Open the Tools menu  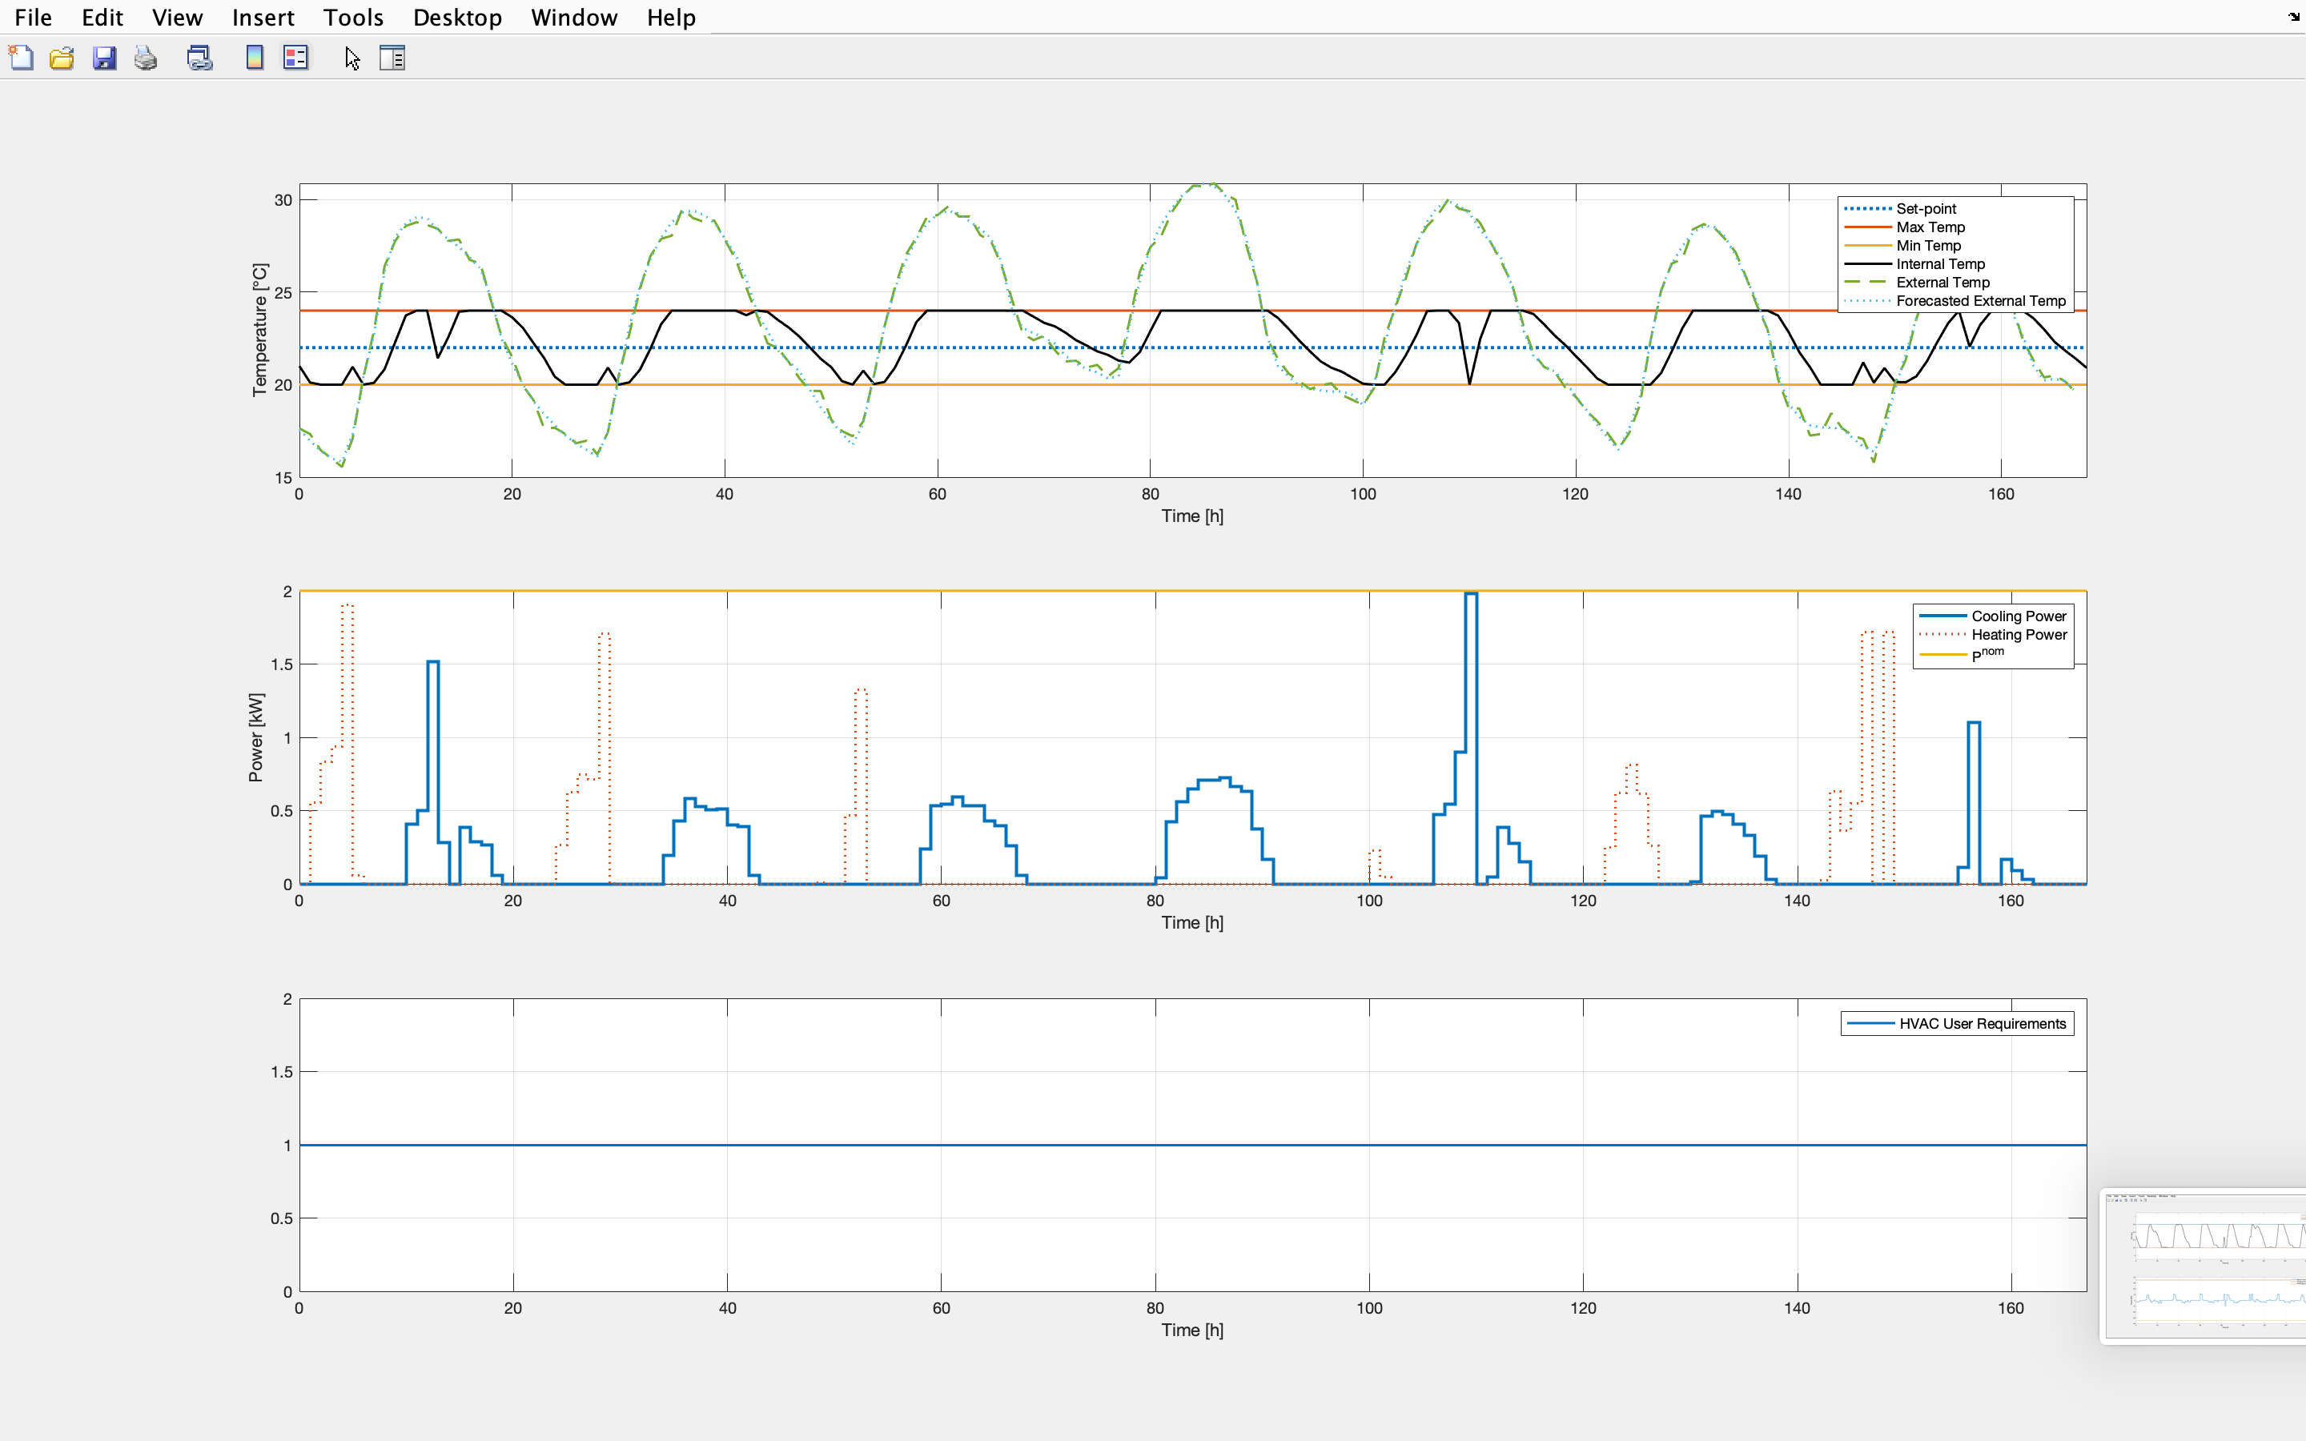[x=354, y=17]
